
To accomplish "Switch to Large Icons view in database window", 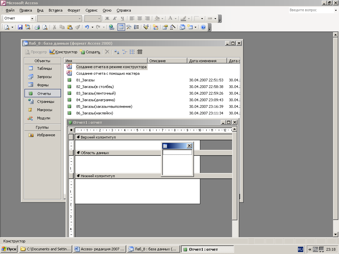I will (x=117, y=52).
